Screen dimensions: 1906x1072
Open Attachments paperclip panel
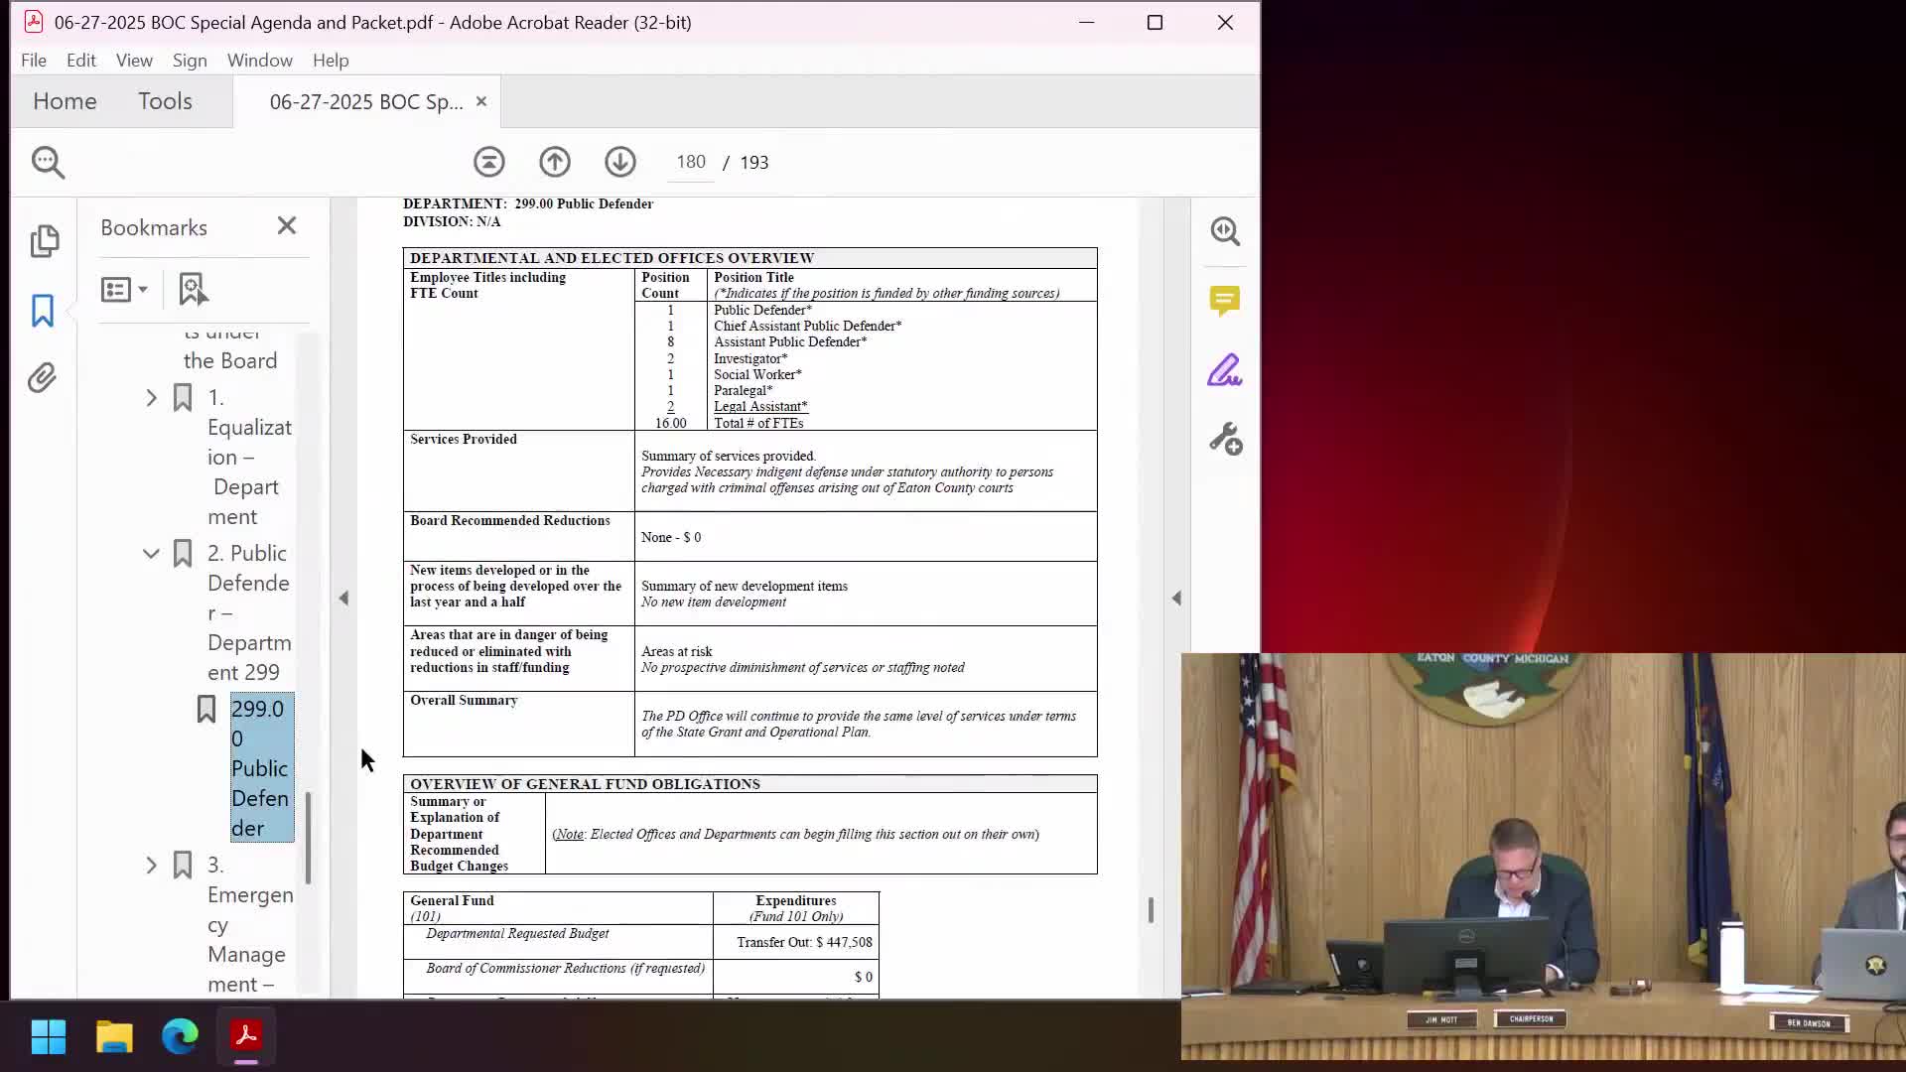click(x=42, y=378)
